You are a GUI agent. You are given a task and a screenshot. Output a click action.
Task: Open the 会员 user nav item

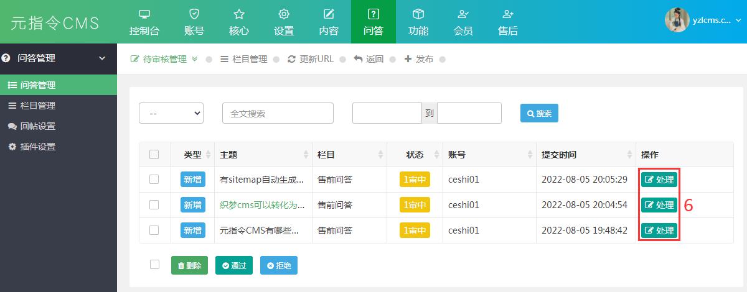[463, 22]
